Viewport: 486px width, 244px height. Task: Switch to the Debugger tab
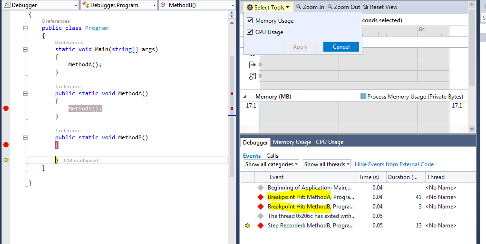tap(255, 143)
